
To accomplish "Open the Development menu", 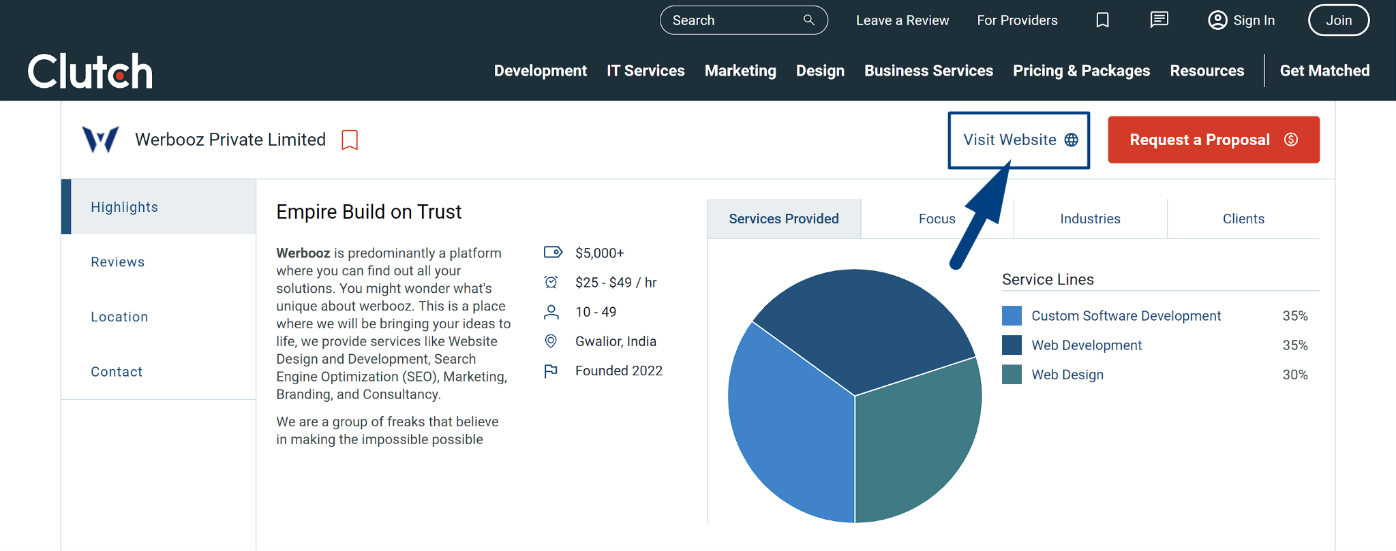I will pyautogui.click(x=541, y=71).
